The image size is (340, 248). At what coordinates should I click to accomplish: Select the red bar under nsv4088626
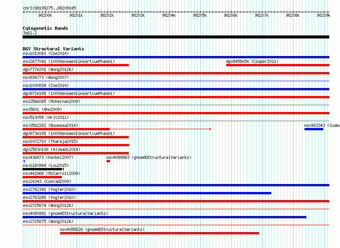tap(159, 233)
